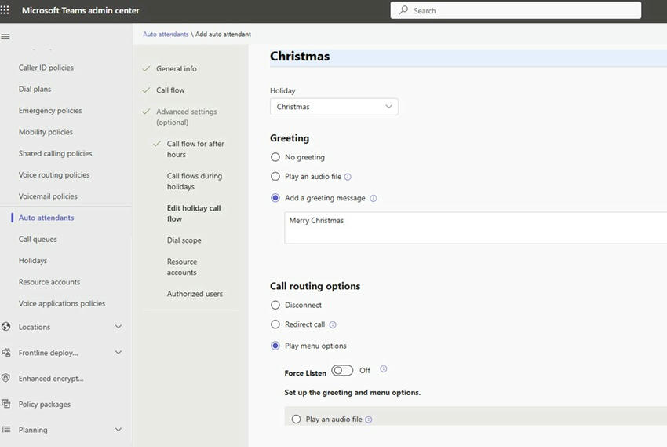Open the Holiday dropdown showing Christmas
The image size is (667, 447).
pos(334,107)
